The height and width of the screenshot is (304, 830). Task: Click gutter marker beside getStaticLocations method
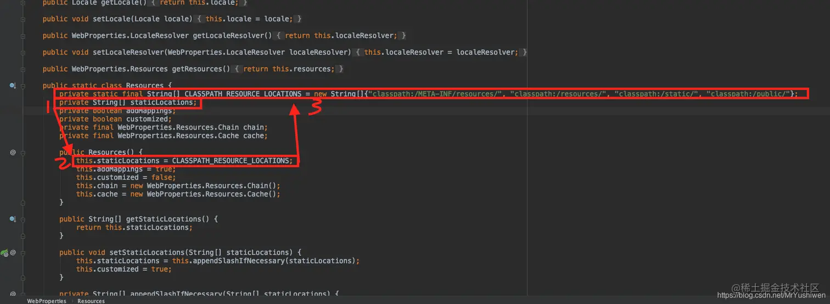[12, 219]
